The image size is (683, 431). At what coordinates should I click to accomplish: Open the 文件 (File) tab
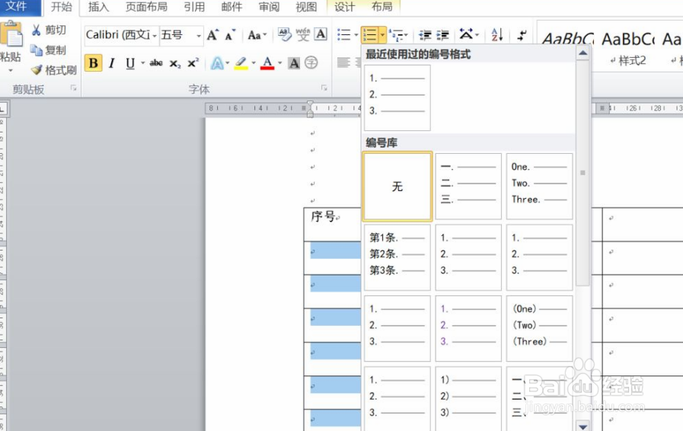tap(17, 6)
